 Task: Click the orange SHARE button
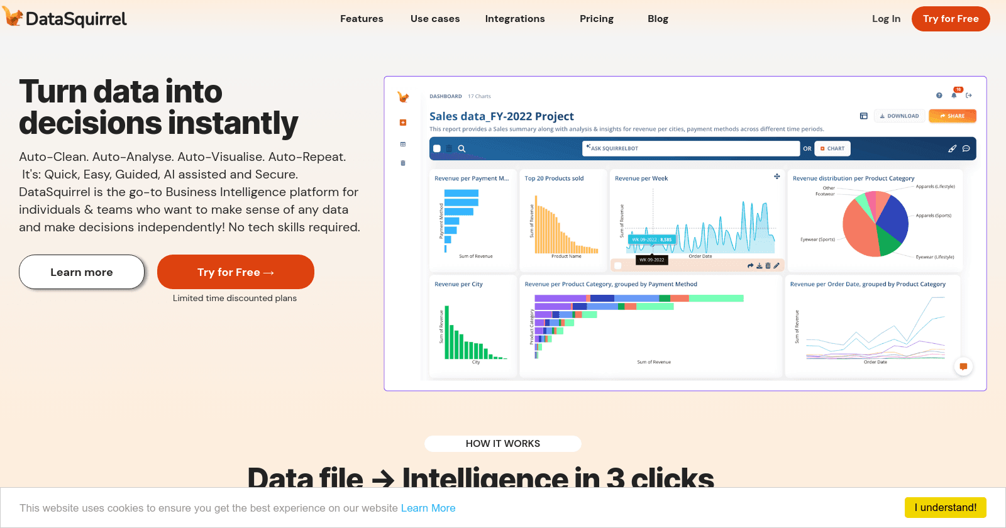(x=953, y=116)
